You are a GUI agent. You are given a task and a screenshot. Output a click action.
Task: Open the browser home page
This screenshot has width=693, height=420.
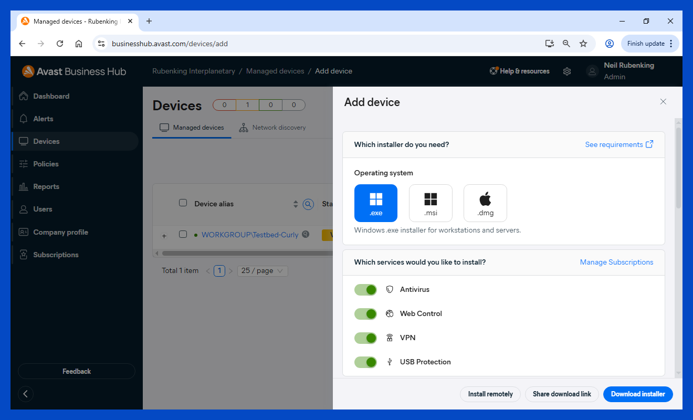pyautogui.click(x=79, y=44)
